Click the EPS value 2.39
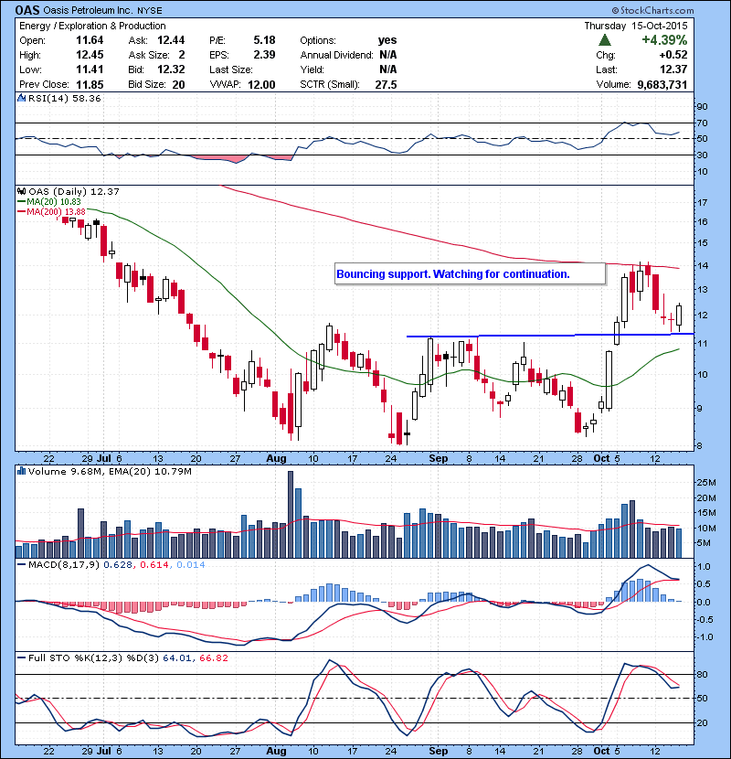Image resolution: width=731 pixels, height=759 pixels. (264, 55)
